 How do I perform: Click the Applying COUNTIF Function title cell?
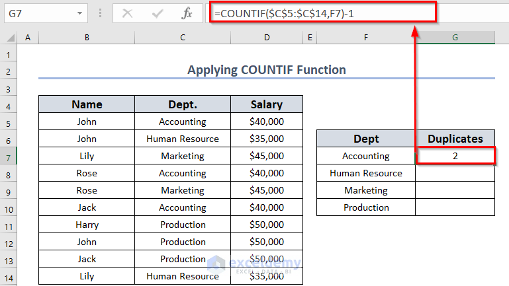pos(267,70)
